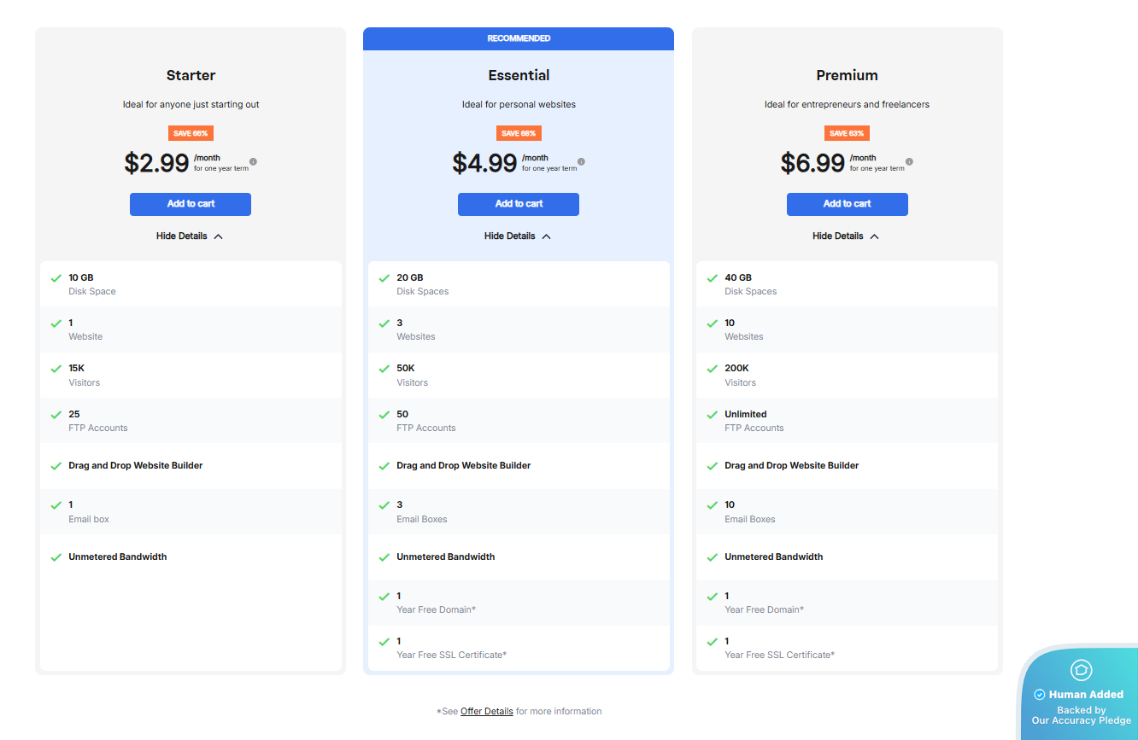The height and width of the screenshot is (740, 1138).
Task: Click checkmark next to Starter 10 GB Disk Space
Action: click(x=56, y=278)
